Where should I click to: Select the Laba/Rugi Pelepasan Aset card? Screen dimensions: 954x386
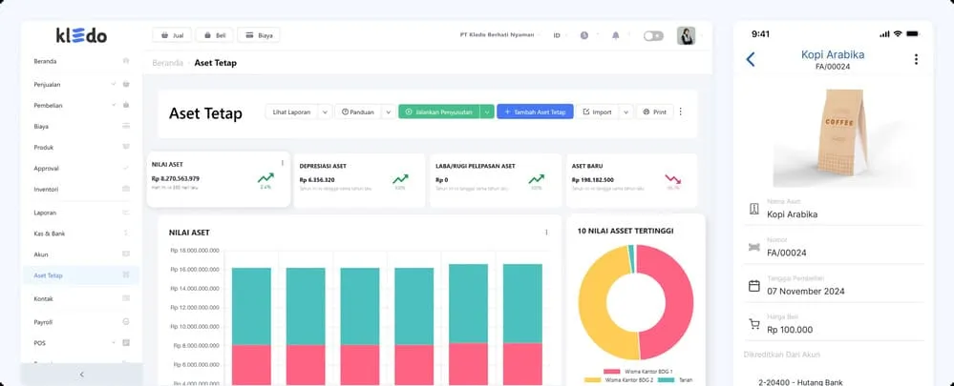[496, 180]
